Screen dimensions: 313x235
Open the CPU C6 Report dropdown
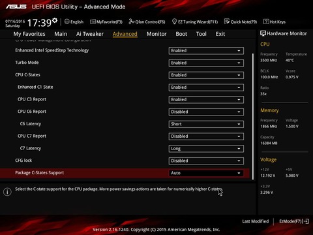(x=206, y=112)
